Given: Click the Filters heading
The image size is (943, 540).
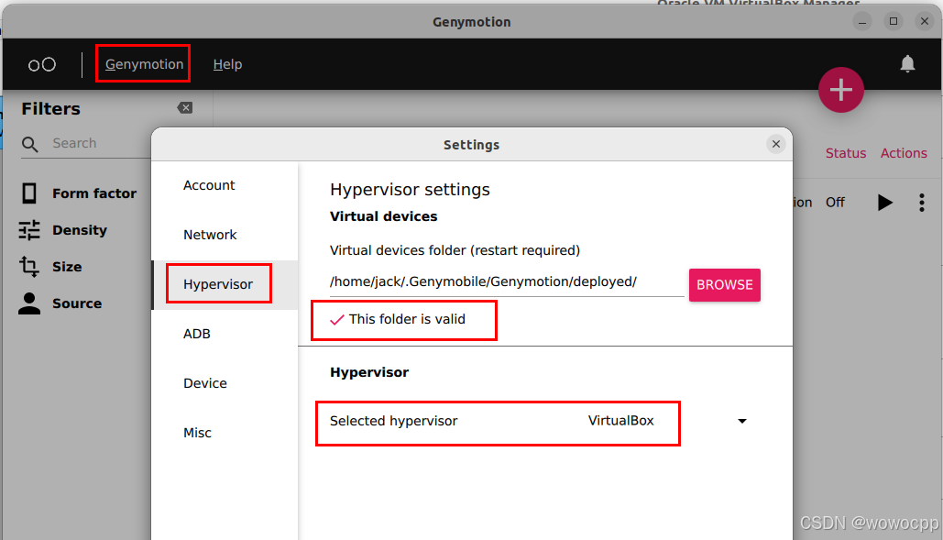Looking at the screenshot, I should (x=50, y=109).
